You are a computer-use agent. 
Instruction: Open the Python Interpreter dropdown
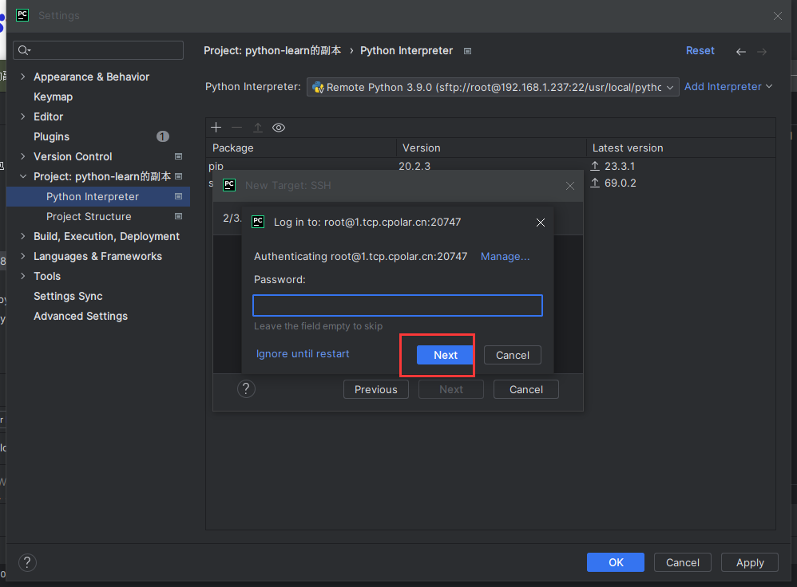point(493,87)
